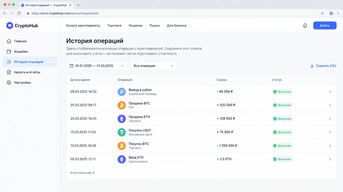Open Рынки in top menu
343x192 pixels.
tap(155, 26)
